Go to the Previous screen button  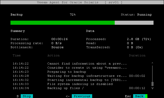point(82,96)
